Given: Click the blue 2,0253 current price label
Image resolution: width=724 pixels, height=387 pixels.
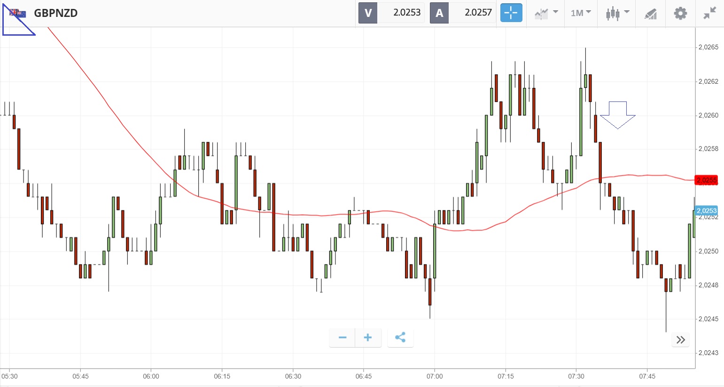Looking at the screenshot, I should point(706,211).
